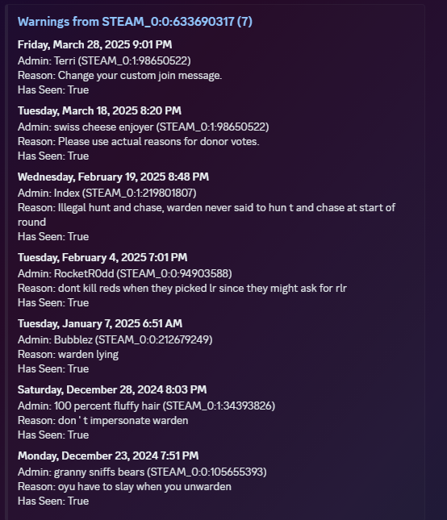The width and height of the screenshot is (447, 520).
Task: Select the Tuesday, January 7, 2025 heading
Action: 100,323
